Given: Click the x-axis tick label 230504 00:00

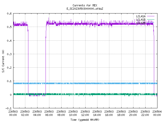Looking at the screenshot, I should (x=157, y=113).
